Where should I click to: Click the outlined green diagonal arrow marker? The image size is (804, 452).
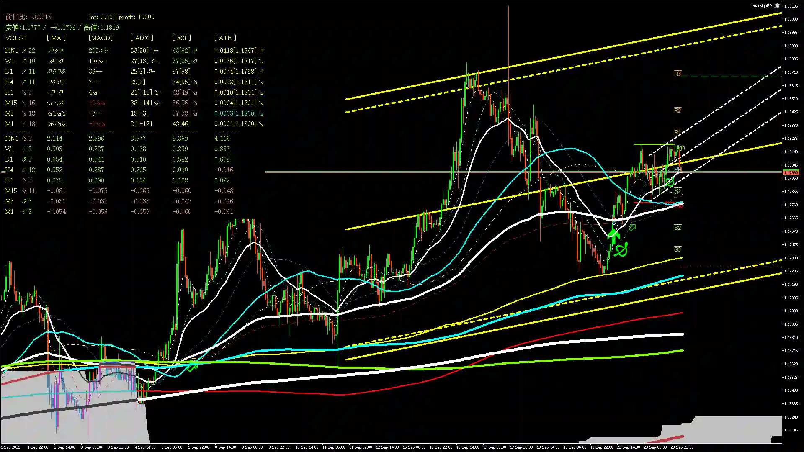[x=632, y=227]
